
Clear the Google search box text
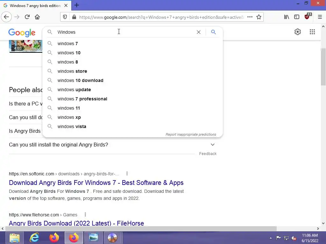tap(199, 32)
